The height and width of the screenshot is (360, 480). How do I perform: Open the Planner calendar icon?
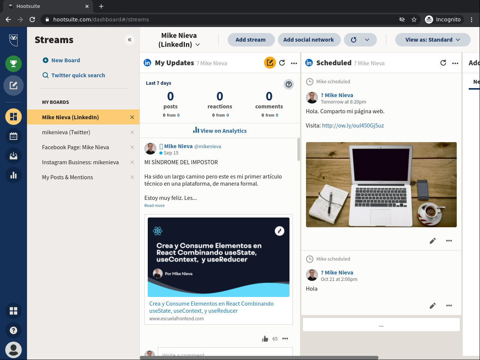click(x=13, y=136)
